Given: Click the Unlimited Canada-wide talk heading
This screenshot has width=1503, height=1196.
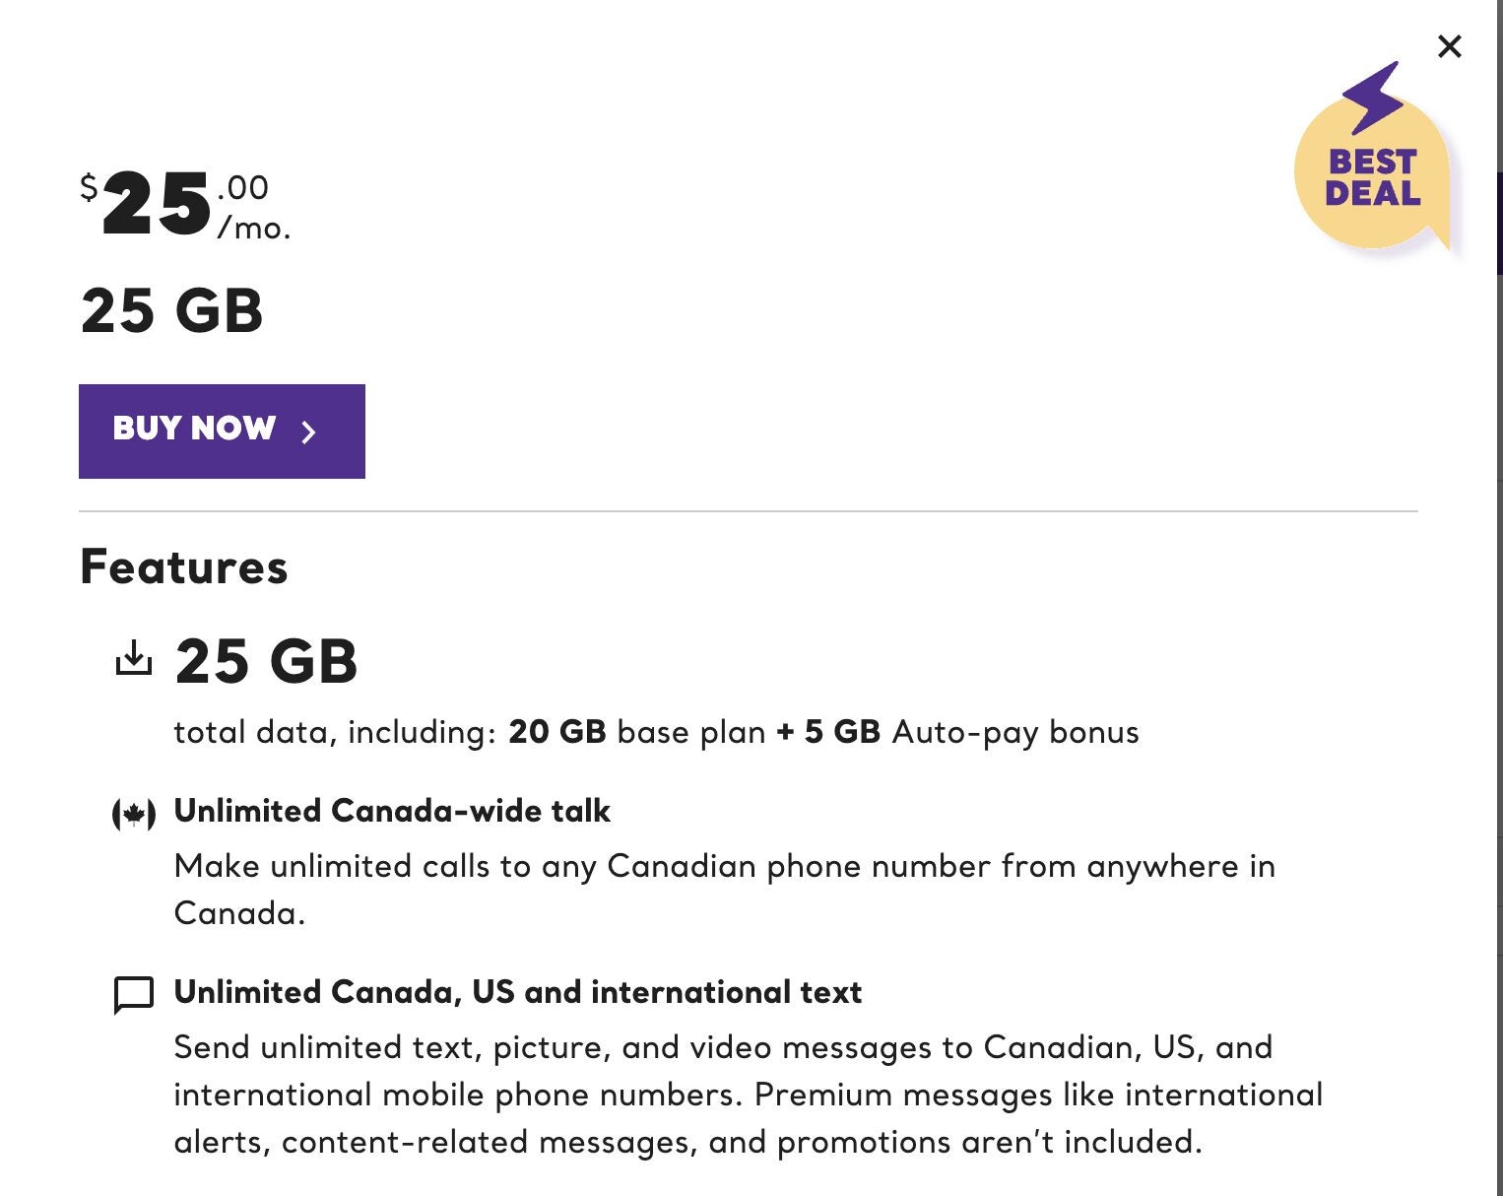Looking at the screenshot, I should [x=392, y=811].
